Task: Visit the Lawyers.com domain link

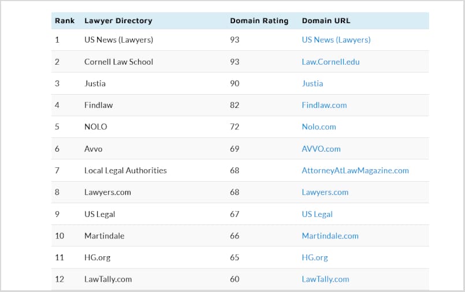Action: [x=325, y=192]
